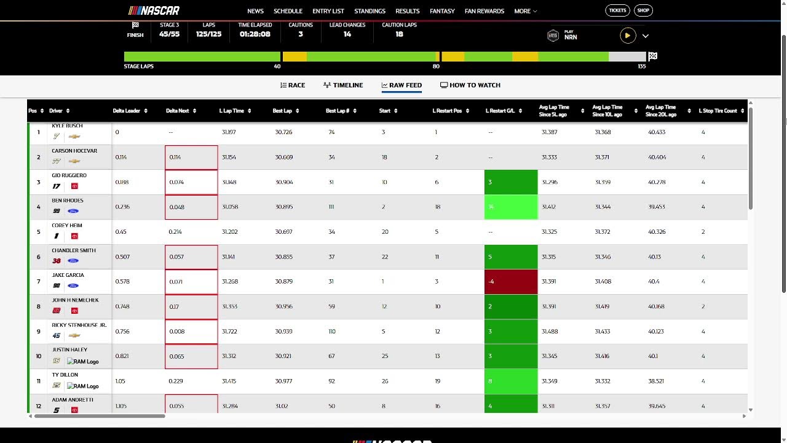Expand the MORE dropdown menu

point(526,11)
